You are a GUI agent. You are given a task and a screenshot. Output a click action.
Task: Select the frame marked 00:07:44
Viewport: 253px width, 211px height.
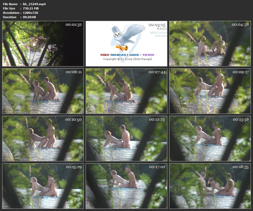(x=126, y=91)
